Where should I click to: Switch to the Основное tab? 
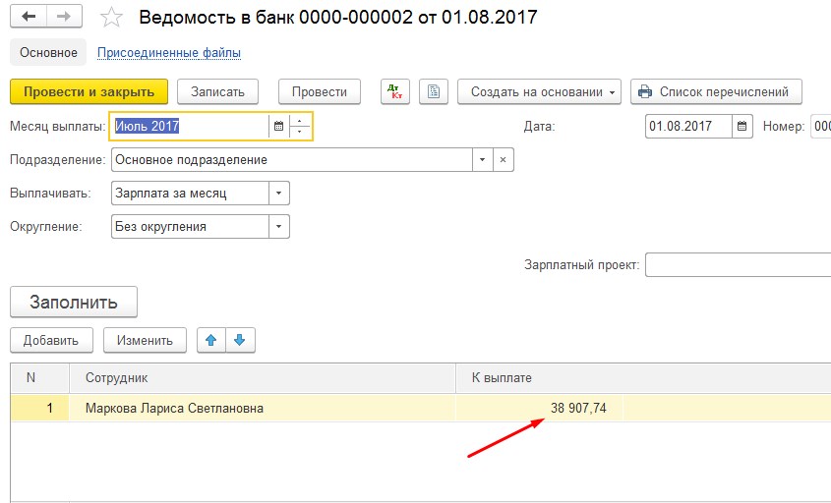click(48, 52)
